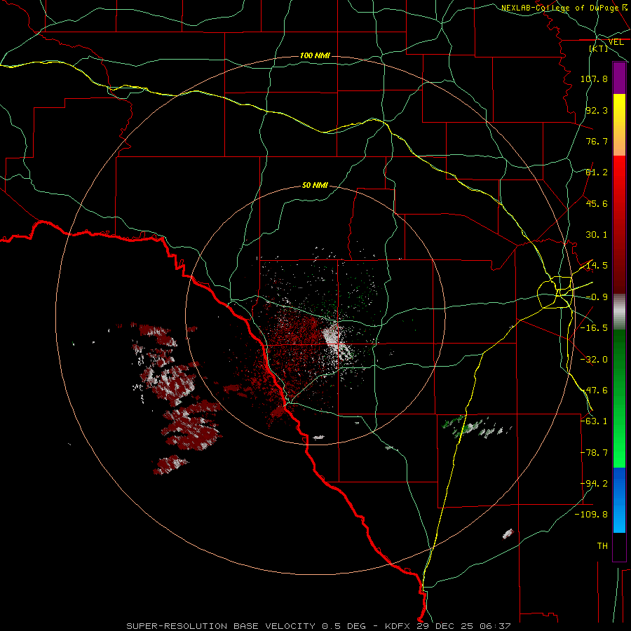Select the 45.6 velocity scale value
This screenshot has height=631, width=631.
(597, 203)
